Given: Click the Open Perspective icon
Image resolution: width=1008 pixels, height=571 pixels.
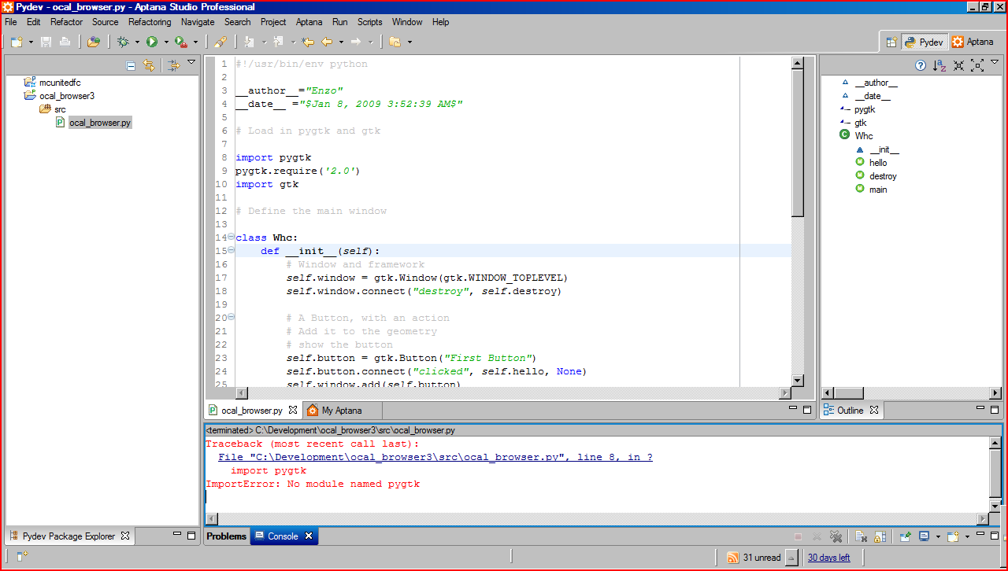Looking at the screenshot, I should coord(891,42).
